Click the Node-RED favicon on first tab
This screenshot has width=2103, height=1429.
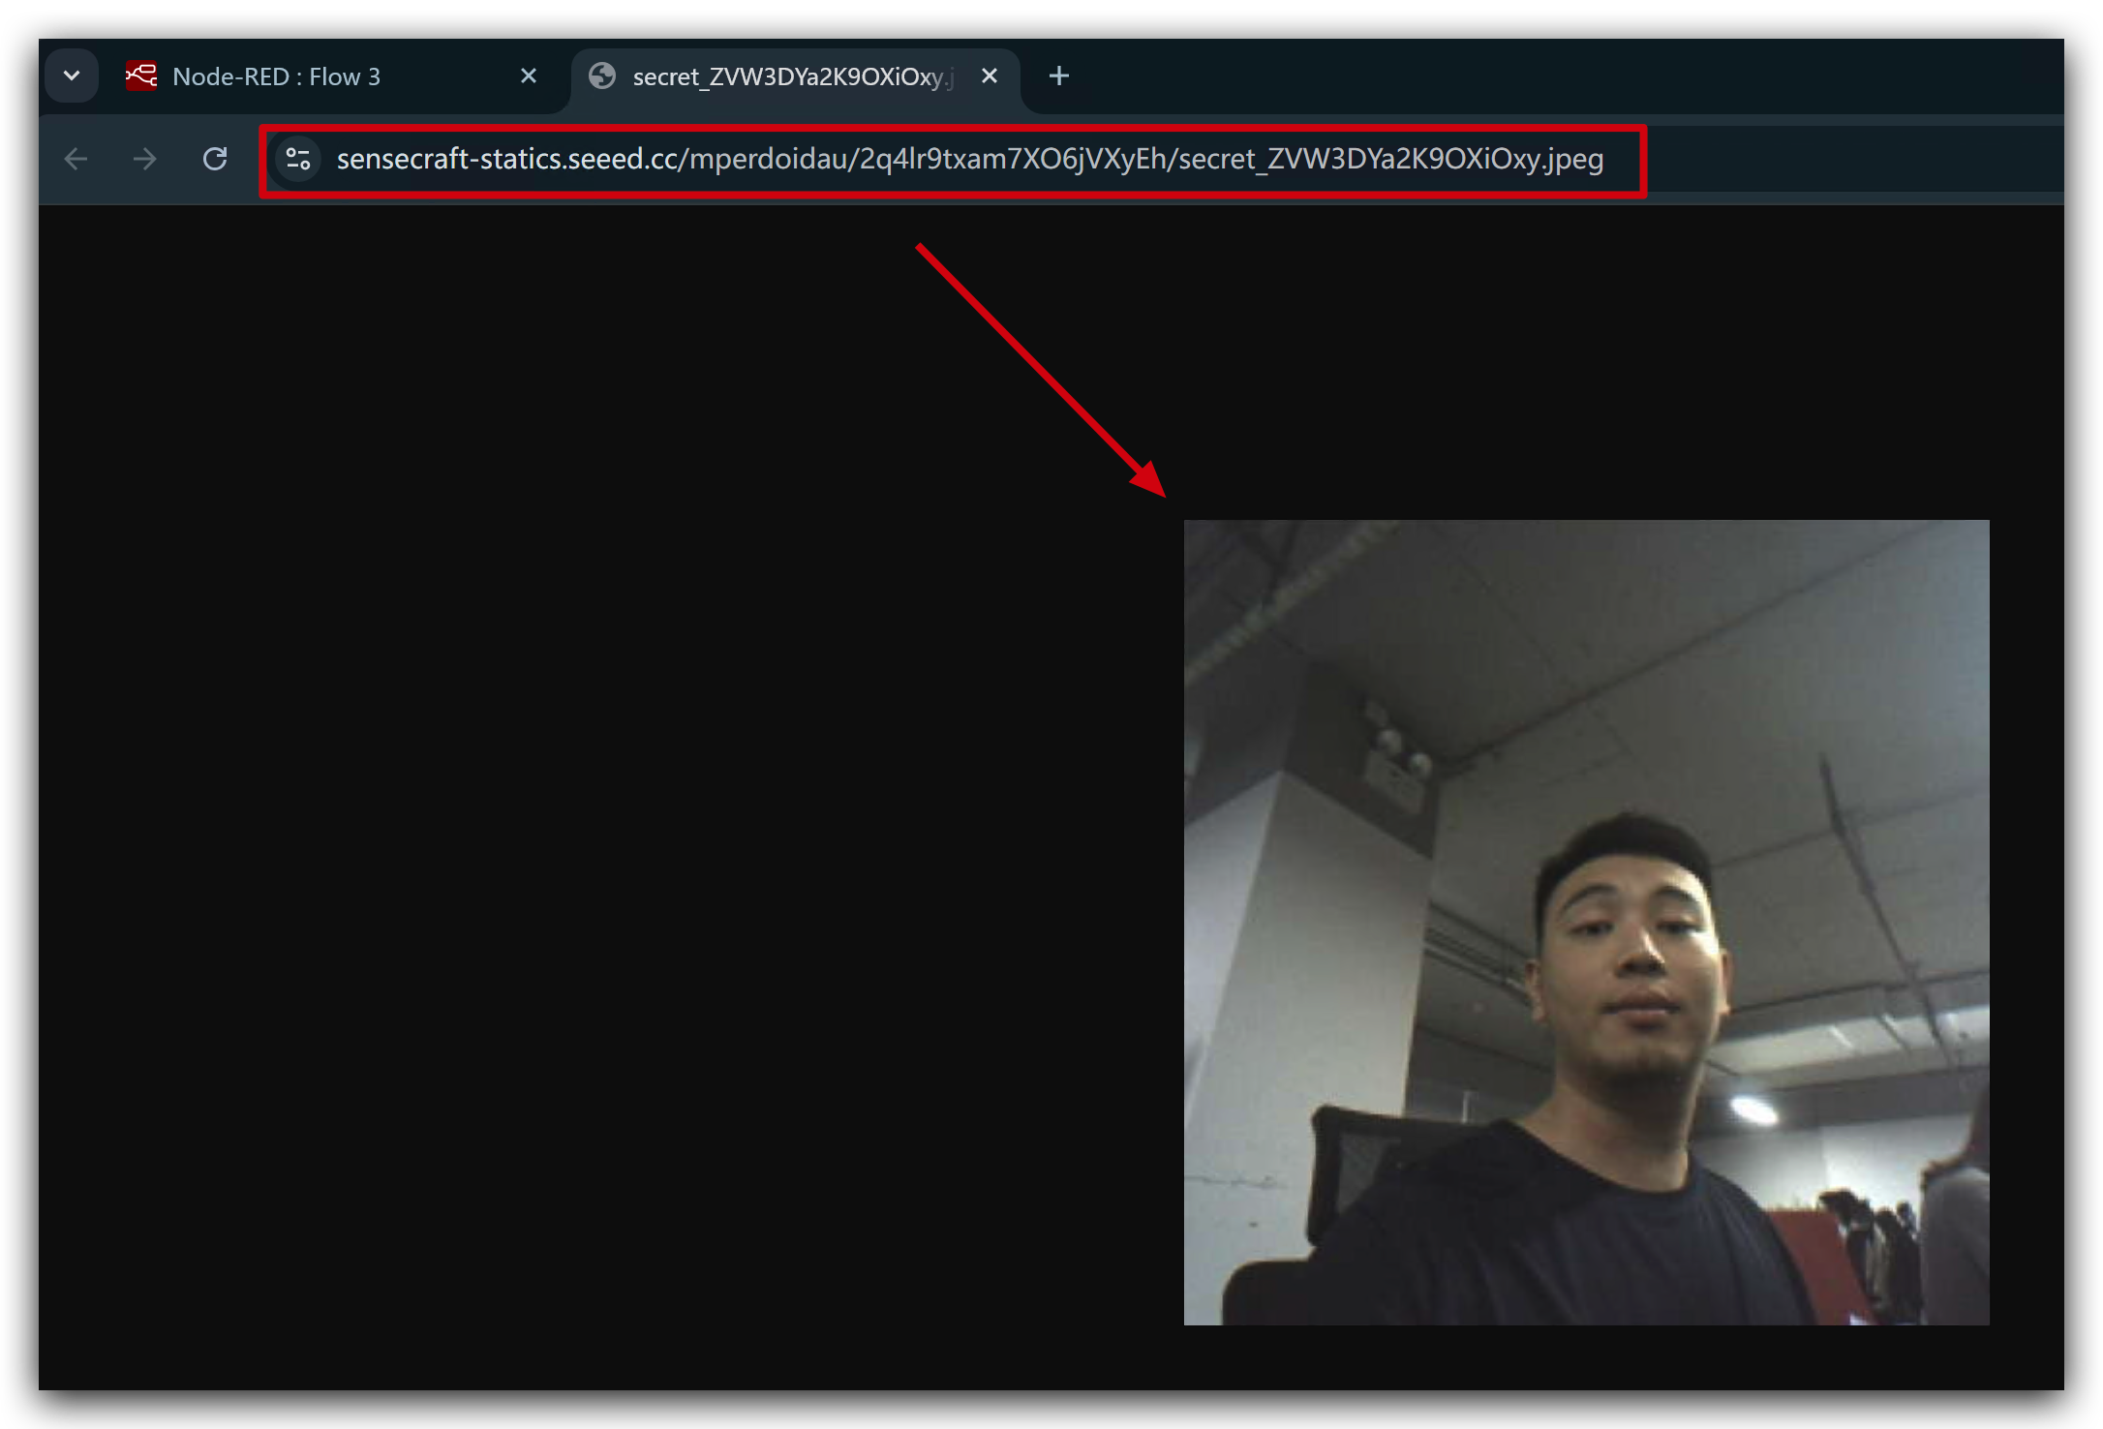coord(141,76)
